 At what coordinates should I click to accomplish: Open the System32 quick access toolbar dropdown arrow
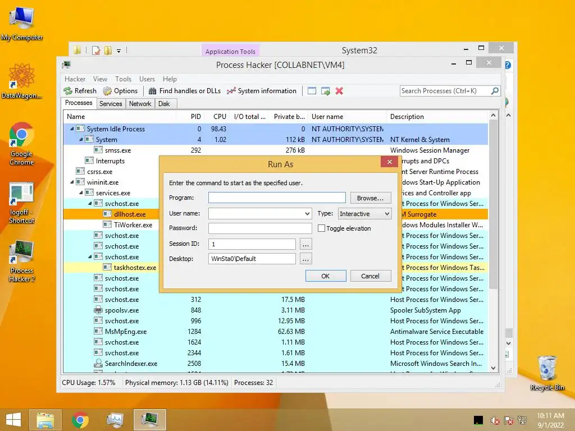[119, 51]
